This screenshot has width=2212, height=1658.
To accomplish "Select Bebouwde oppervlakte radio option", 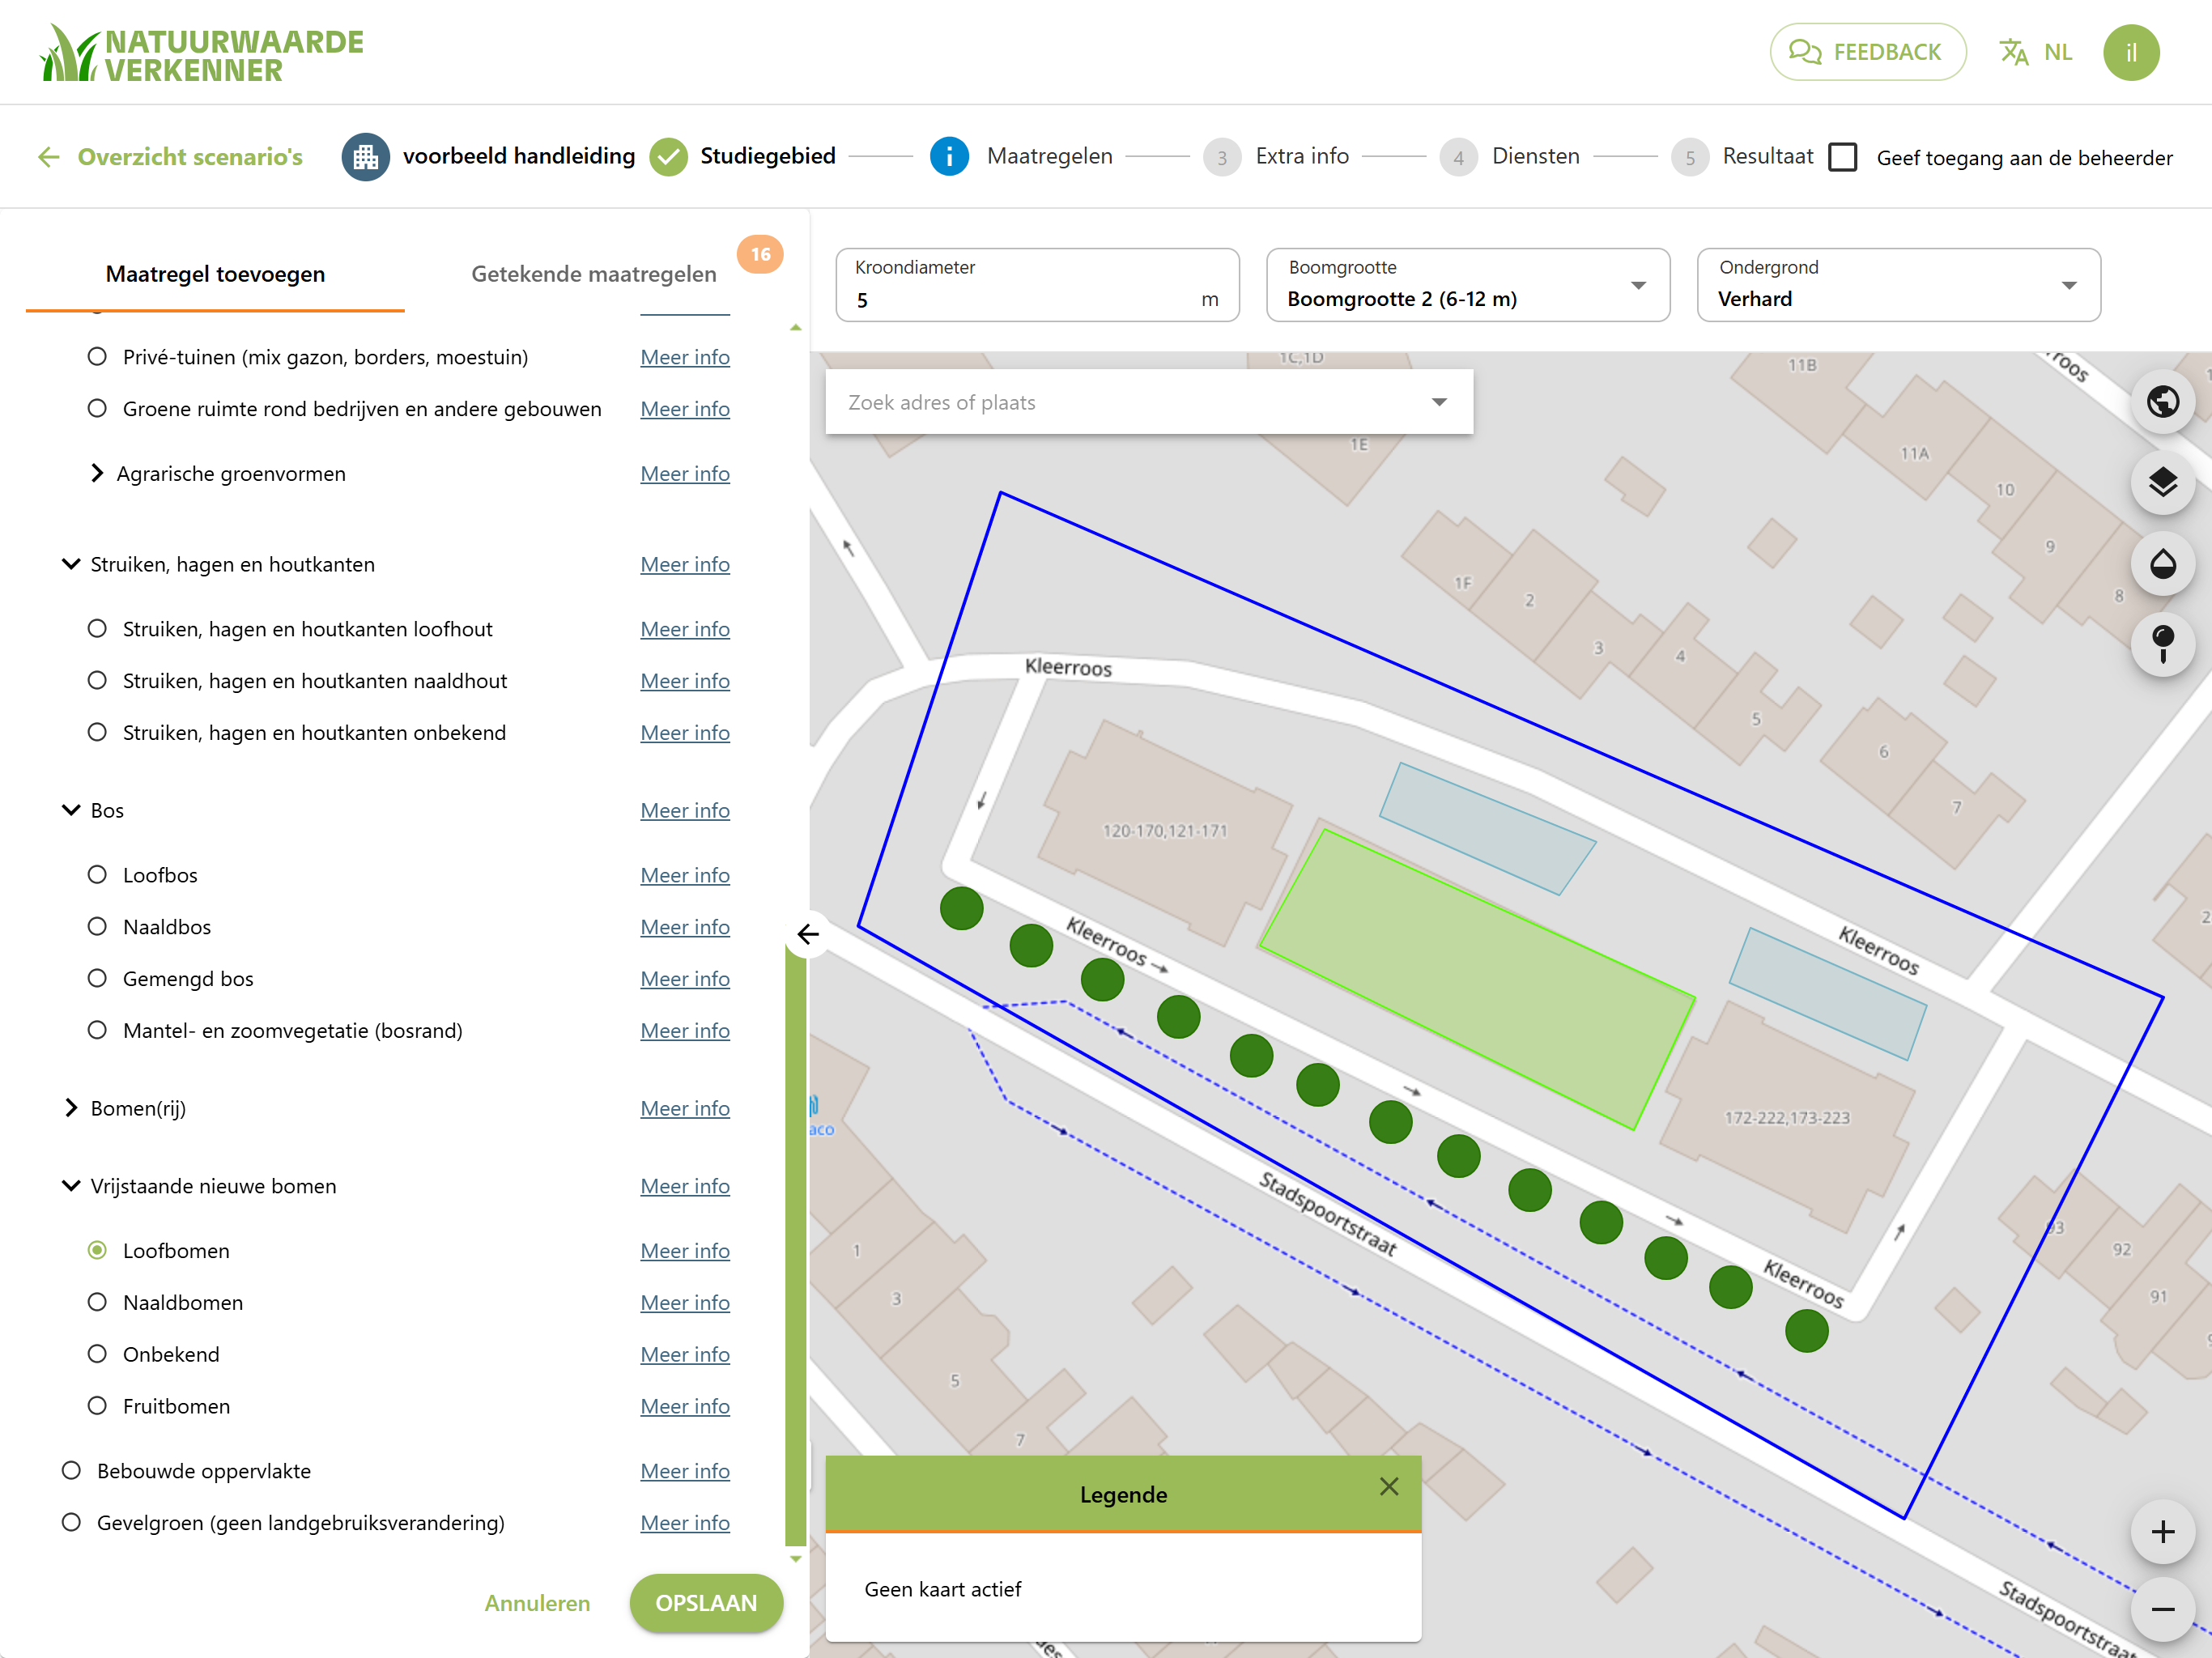I will click(x=71, y=1471).
